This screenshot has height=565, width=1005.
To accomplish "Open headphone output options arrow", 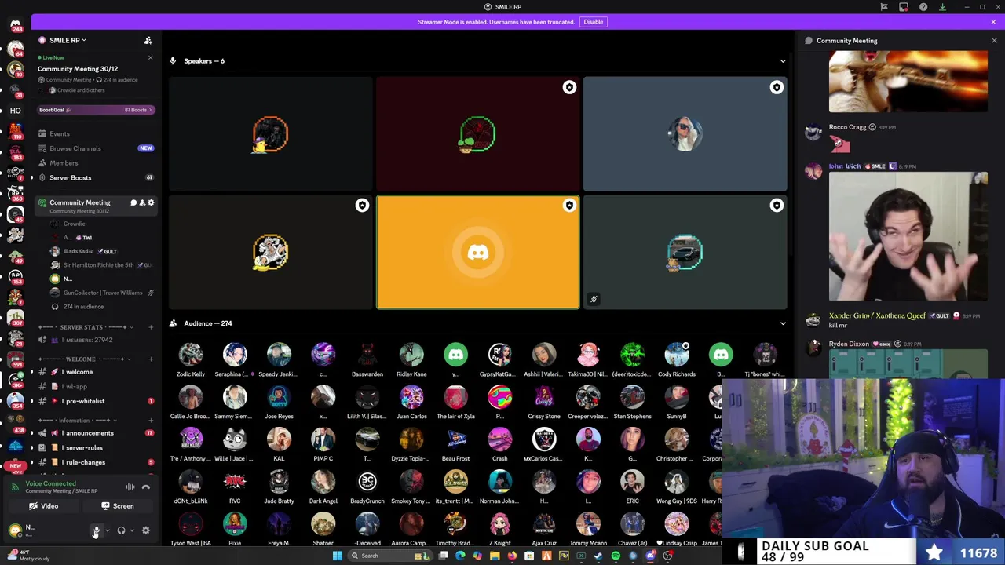I will [x=132, y=530].
